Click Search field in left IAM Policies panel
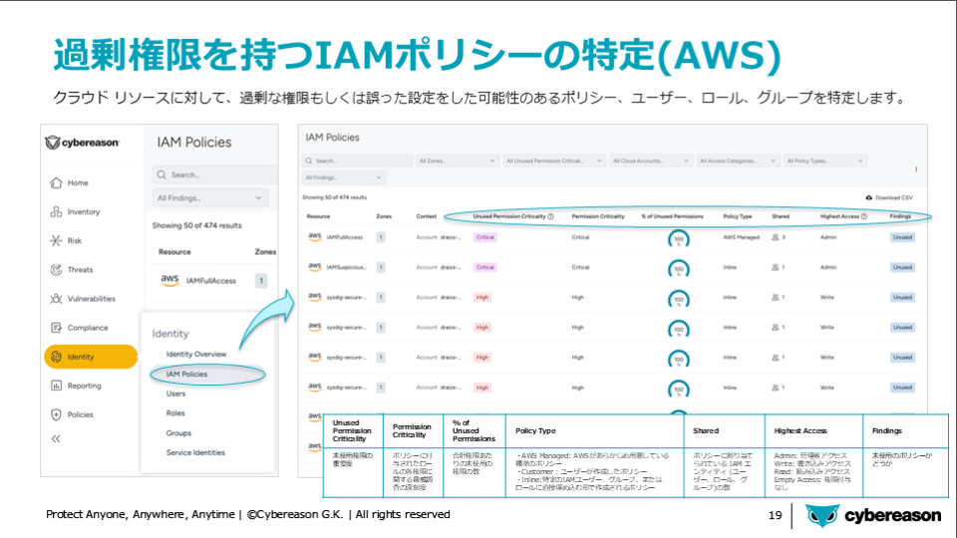957x538 pixels. [x=215, y=175]
